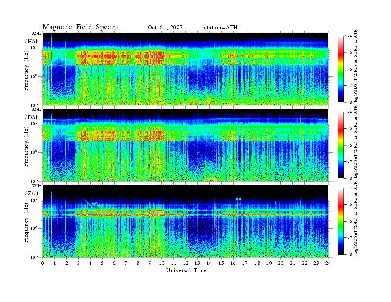Click the rotated PSD units label beside dH/dt color scale
This screenshot has width=391, height=302.
point(356,66)
